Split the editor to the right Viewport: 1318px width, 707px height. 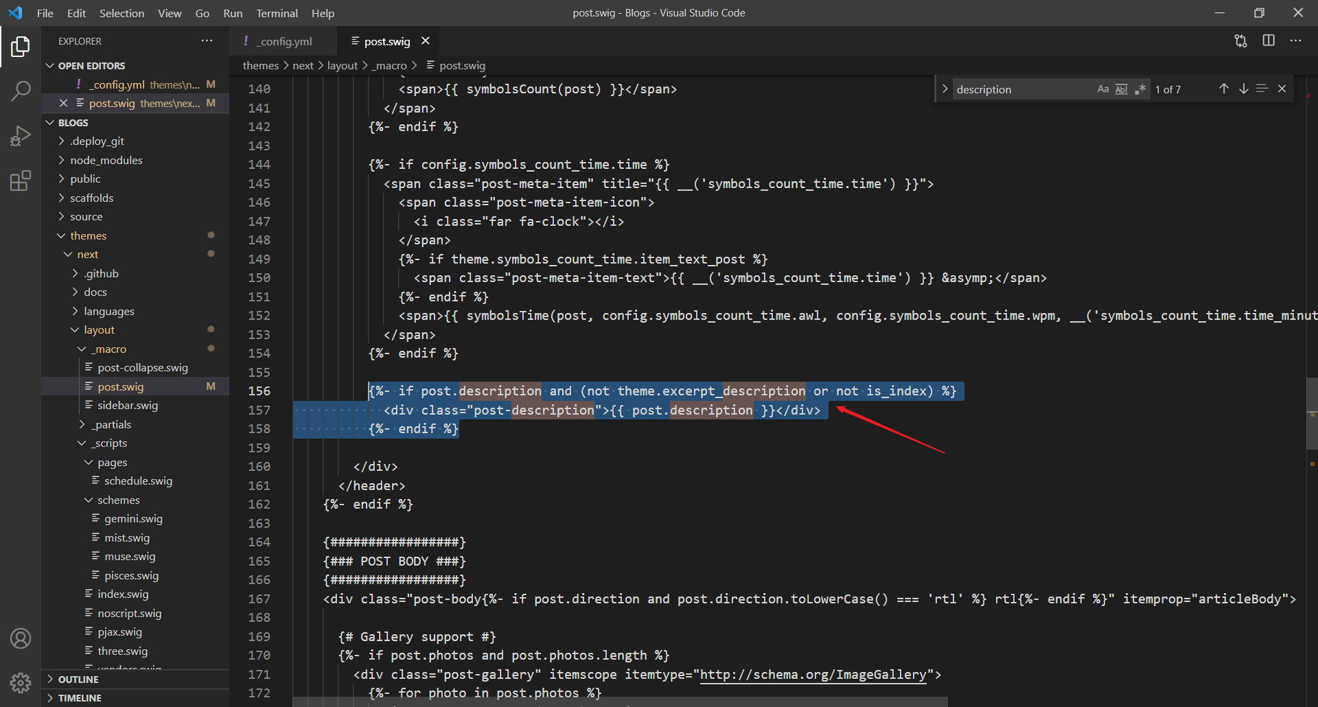point(1269,41)
